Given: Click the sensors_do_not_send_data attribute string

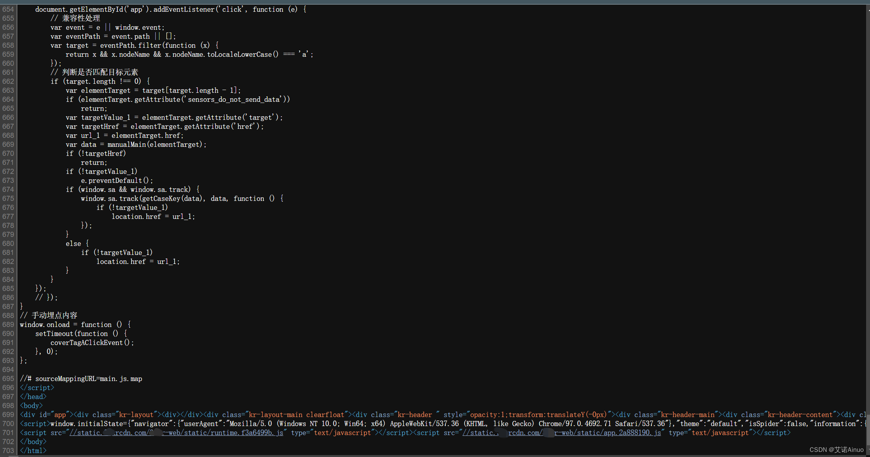Looking at the screenshot, I should (234, 99).
